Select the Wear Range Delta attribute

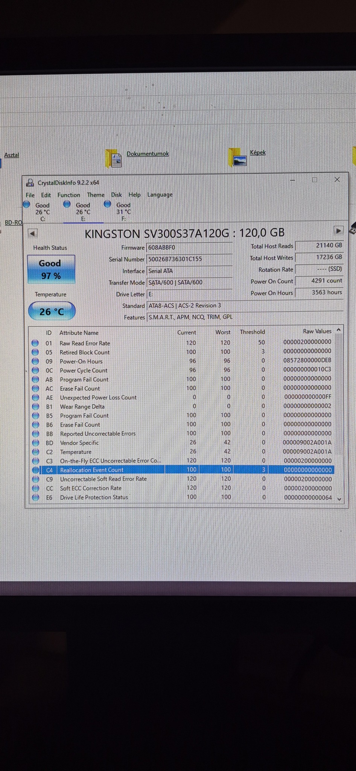[82, 407]
